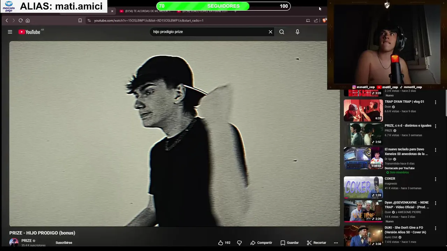Open options for Davo Xeneize video

[x=435, y=150]
